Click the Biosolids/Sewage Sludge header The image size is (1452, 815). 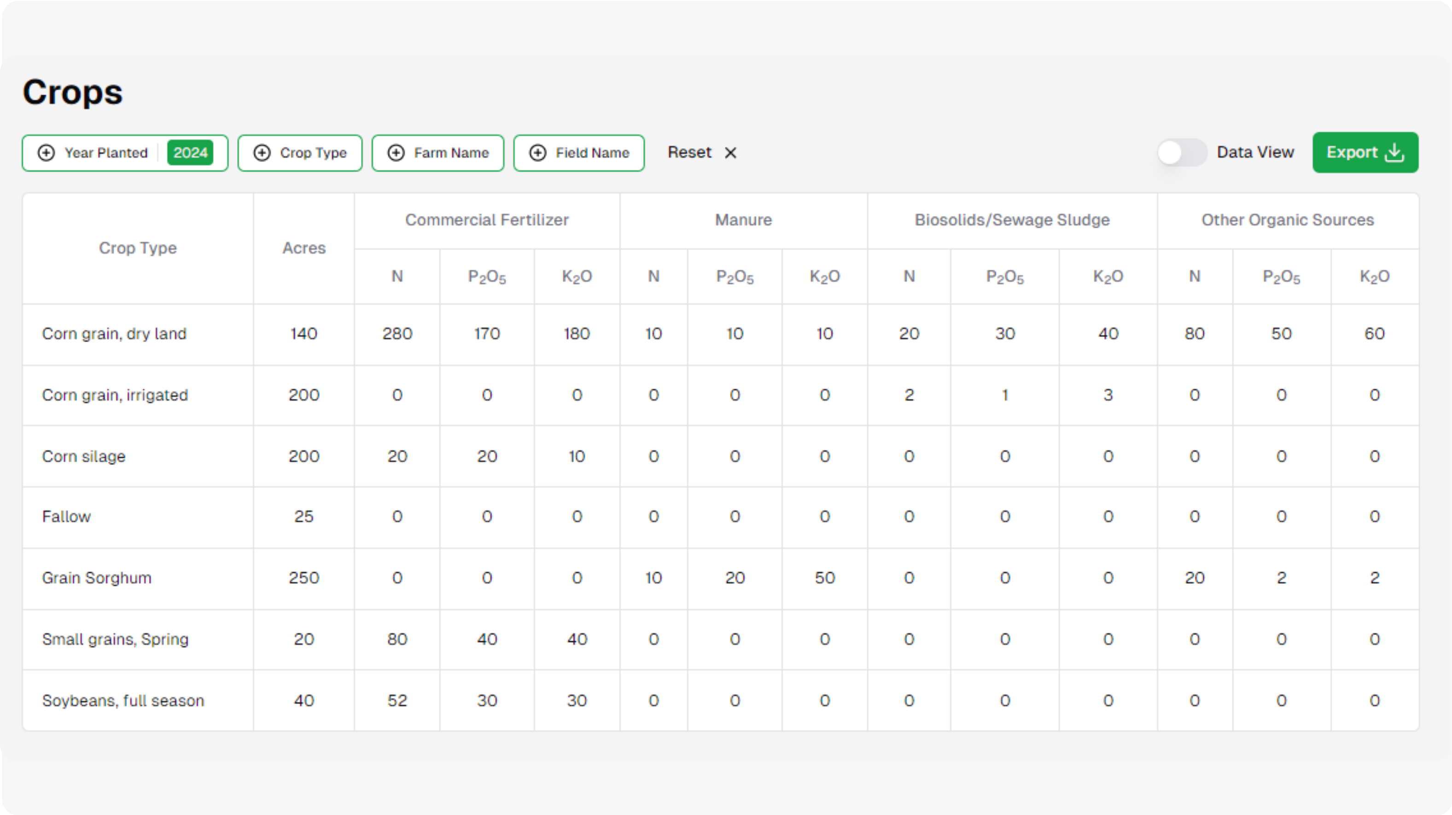[1012, 220]
